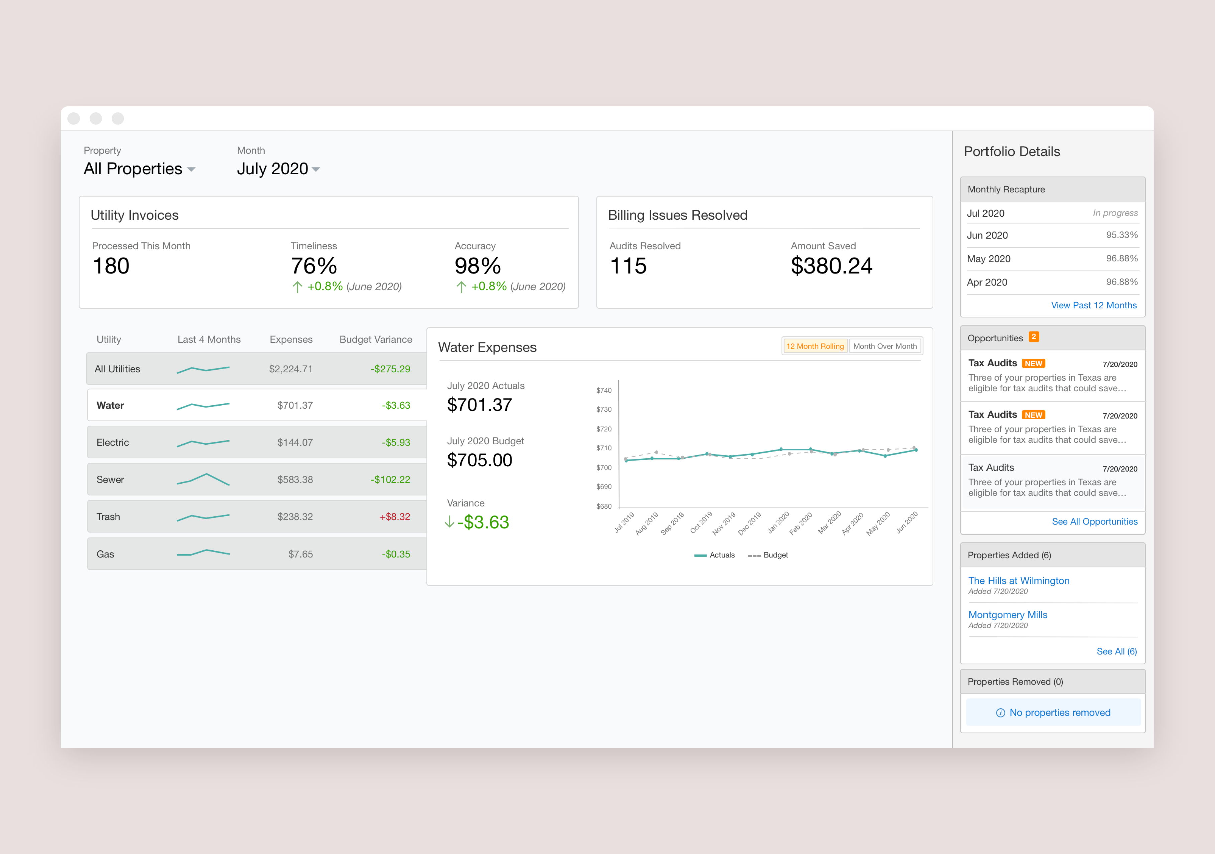
Task: Open the All Properties dropdown
Action: (133, 169)
